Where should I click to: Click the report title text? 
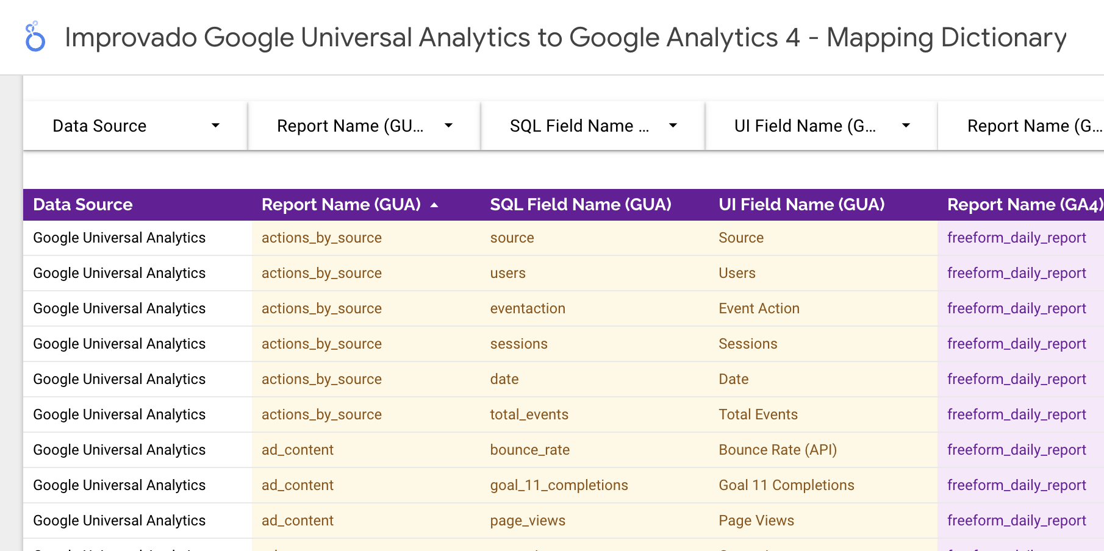565,38
